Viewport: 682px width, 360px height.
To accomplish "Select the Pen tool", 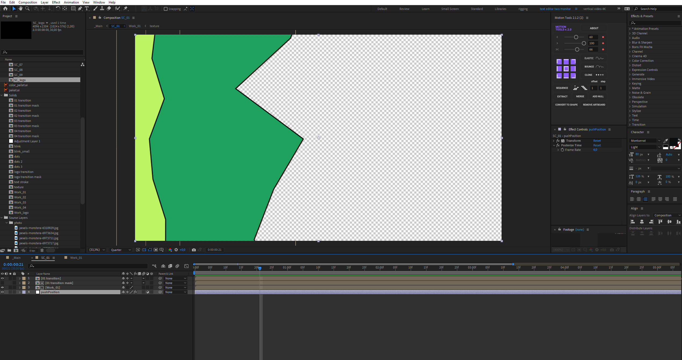I will pos(80,9).
